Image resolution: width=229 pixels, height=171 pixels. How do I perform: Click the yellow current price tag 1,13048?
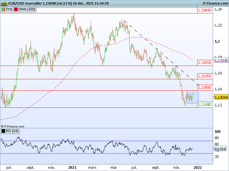pos(221,97)
